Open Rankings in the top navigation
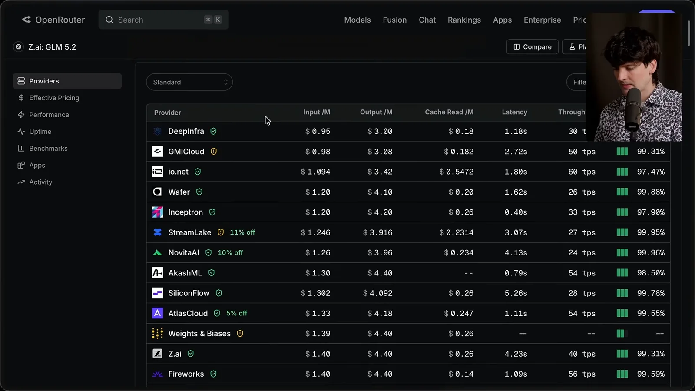The width and height of the screenshot is (695, 391). point(464,20)
